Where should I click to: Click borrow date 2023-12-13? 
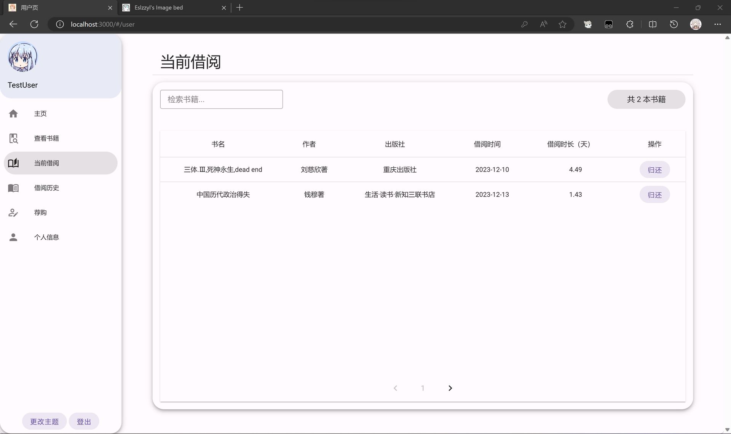492,194
